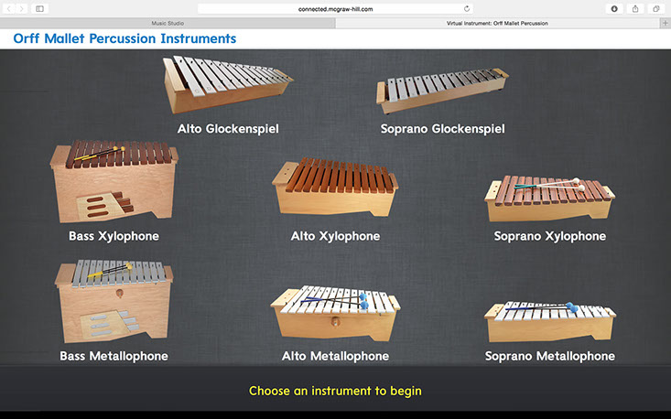The height and width of the screenshot is (419, 671).
Task: Switch to the Music Studio browser tab
Action: coord(168,23)
